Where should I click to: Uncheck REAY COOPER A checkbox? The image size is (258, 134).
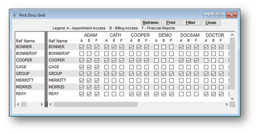point(131,94)
